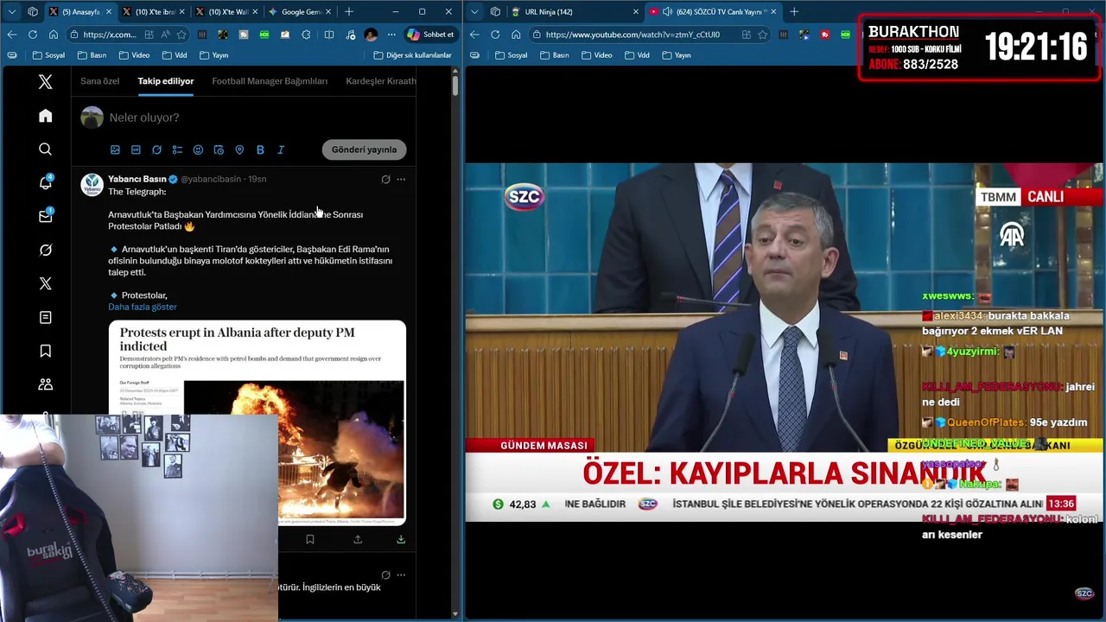This screenshot has width=1106, height=622.
Task: Click the SÖZCÜ TV live video
Action: coord(784,342)
